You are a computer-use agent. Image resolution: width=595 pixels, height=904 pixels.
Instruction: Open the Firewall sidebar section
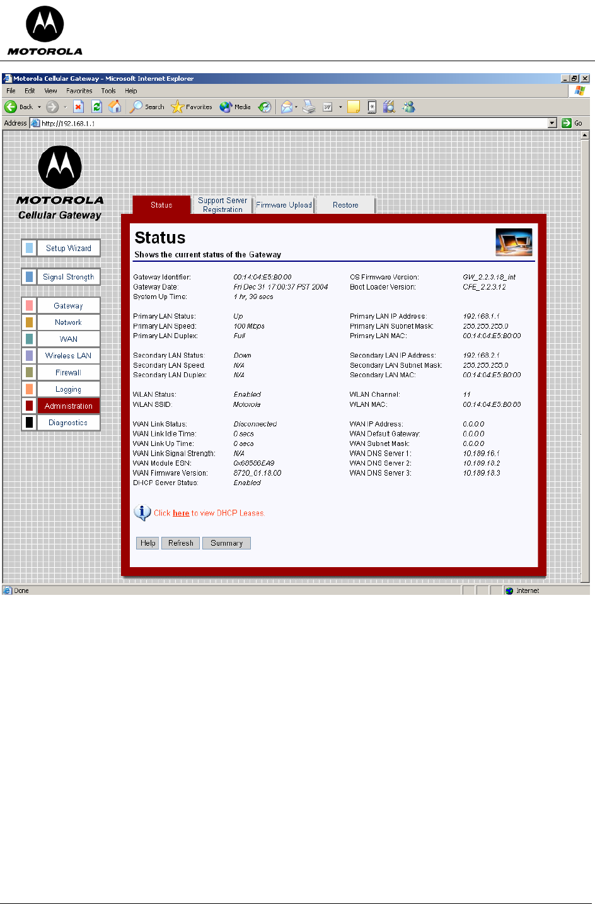69,373
